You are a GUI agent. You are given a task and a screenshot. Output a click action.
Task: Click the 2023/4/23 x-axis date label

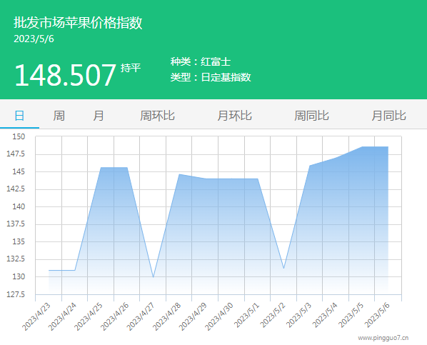(x=36, y=316)
